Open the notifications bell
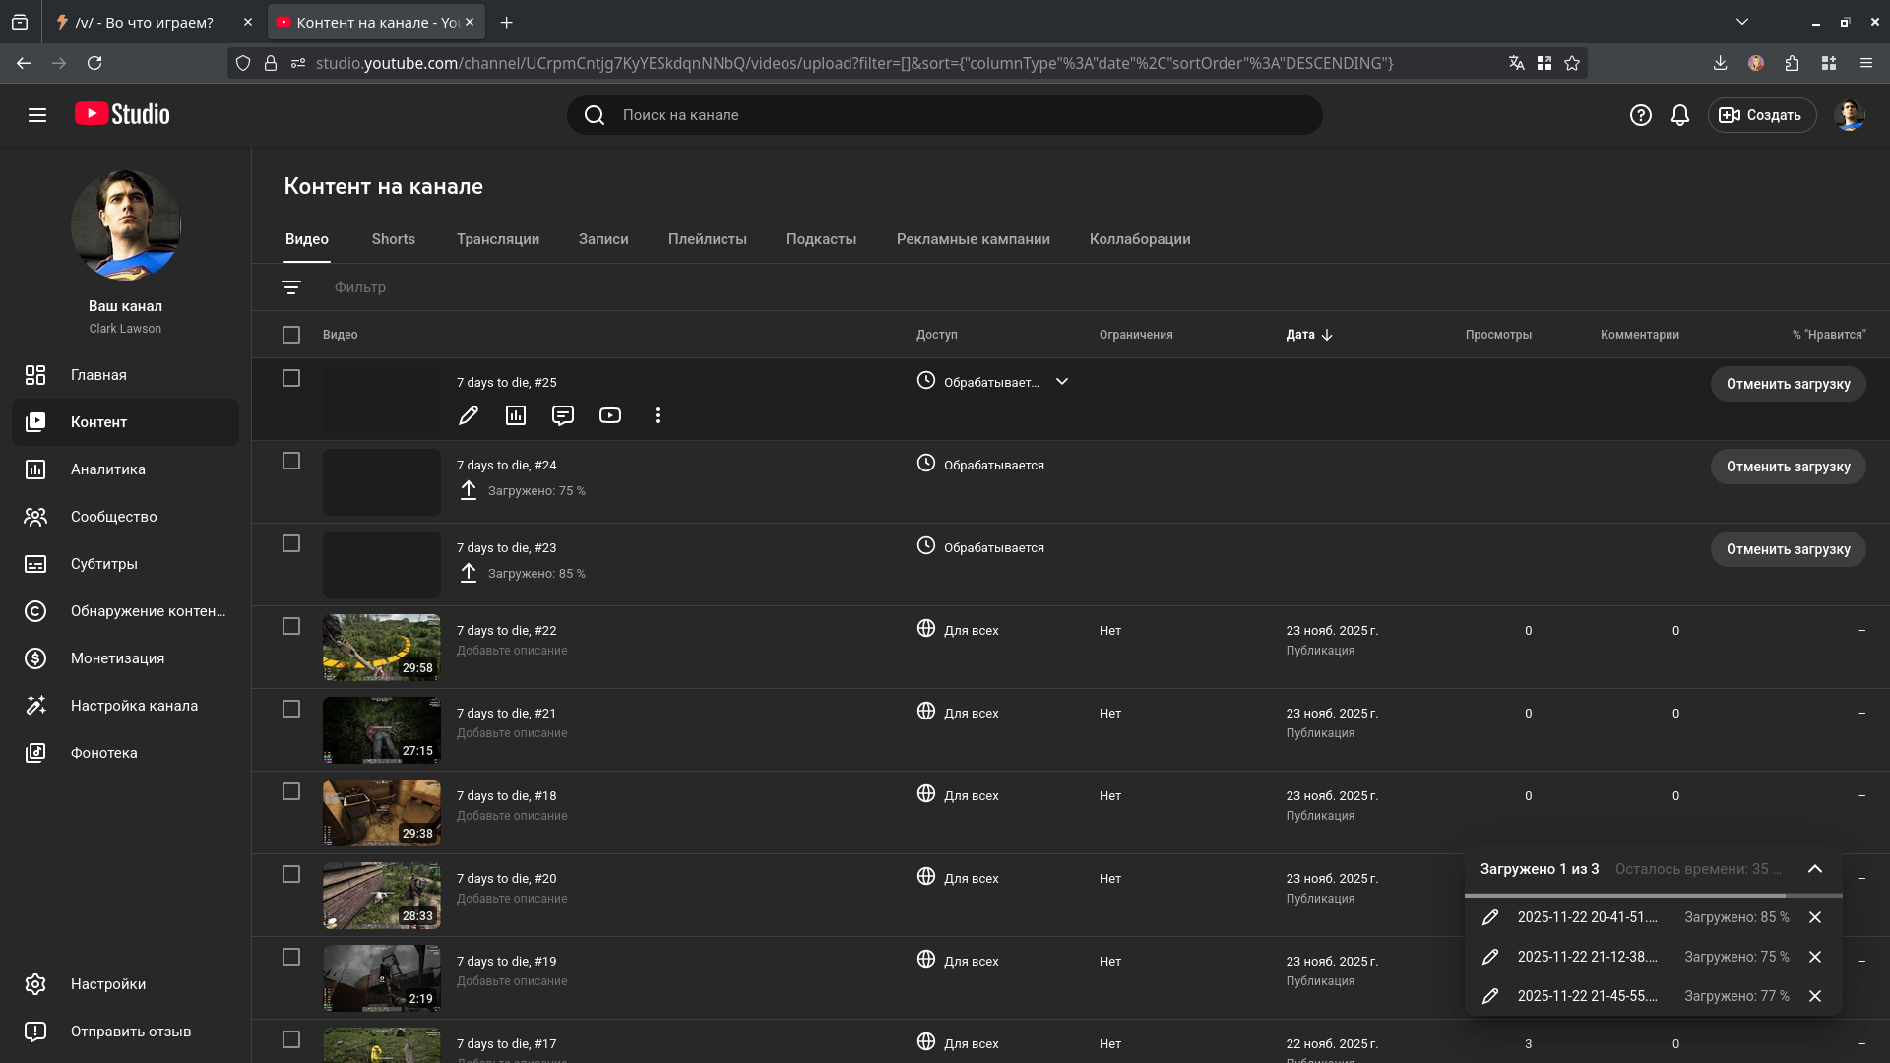 click(x=1680, y=115)
